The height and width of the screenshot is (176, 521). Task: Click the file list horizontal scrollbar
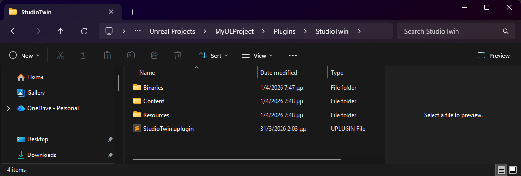pyautogui.click(x=237, y=160)
